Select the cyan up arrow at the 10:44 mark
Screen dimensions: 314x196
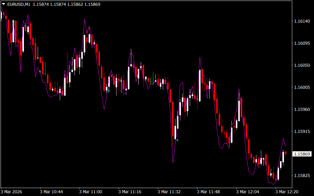(40, 72)
